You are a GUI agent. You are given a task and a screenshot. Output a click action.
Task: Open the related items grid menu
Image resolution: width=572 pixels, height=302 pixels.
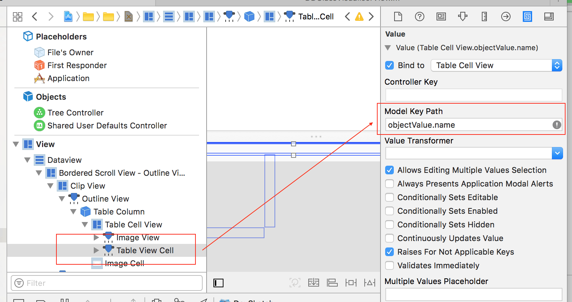click(x=17, y=16)
